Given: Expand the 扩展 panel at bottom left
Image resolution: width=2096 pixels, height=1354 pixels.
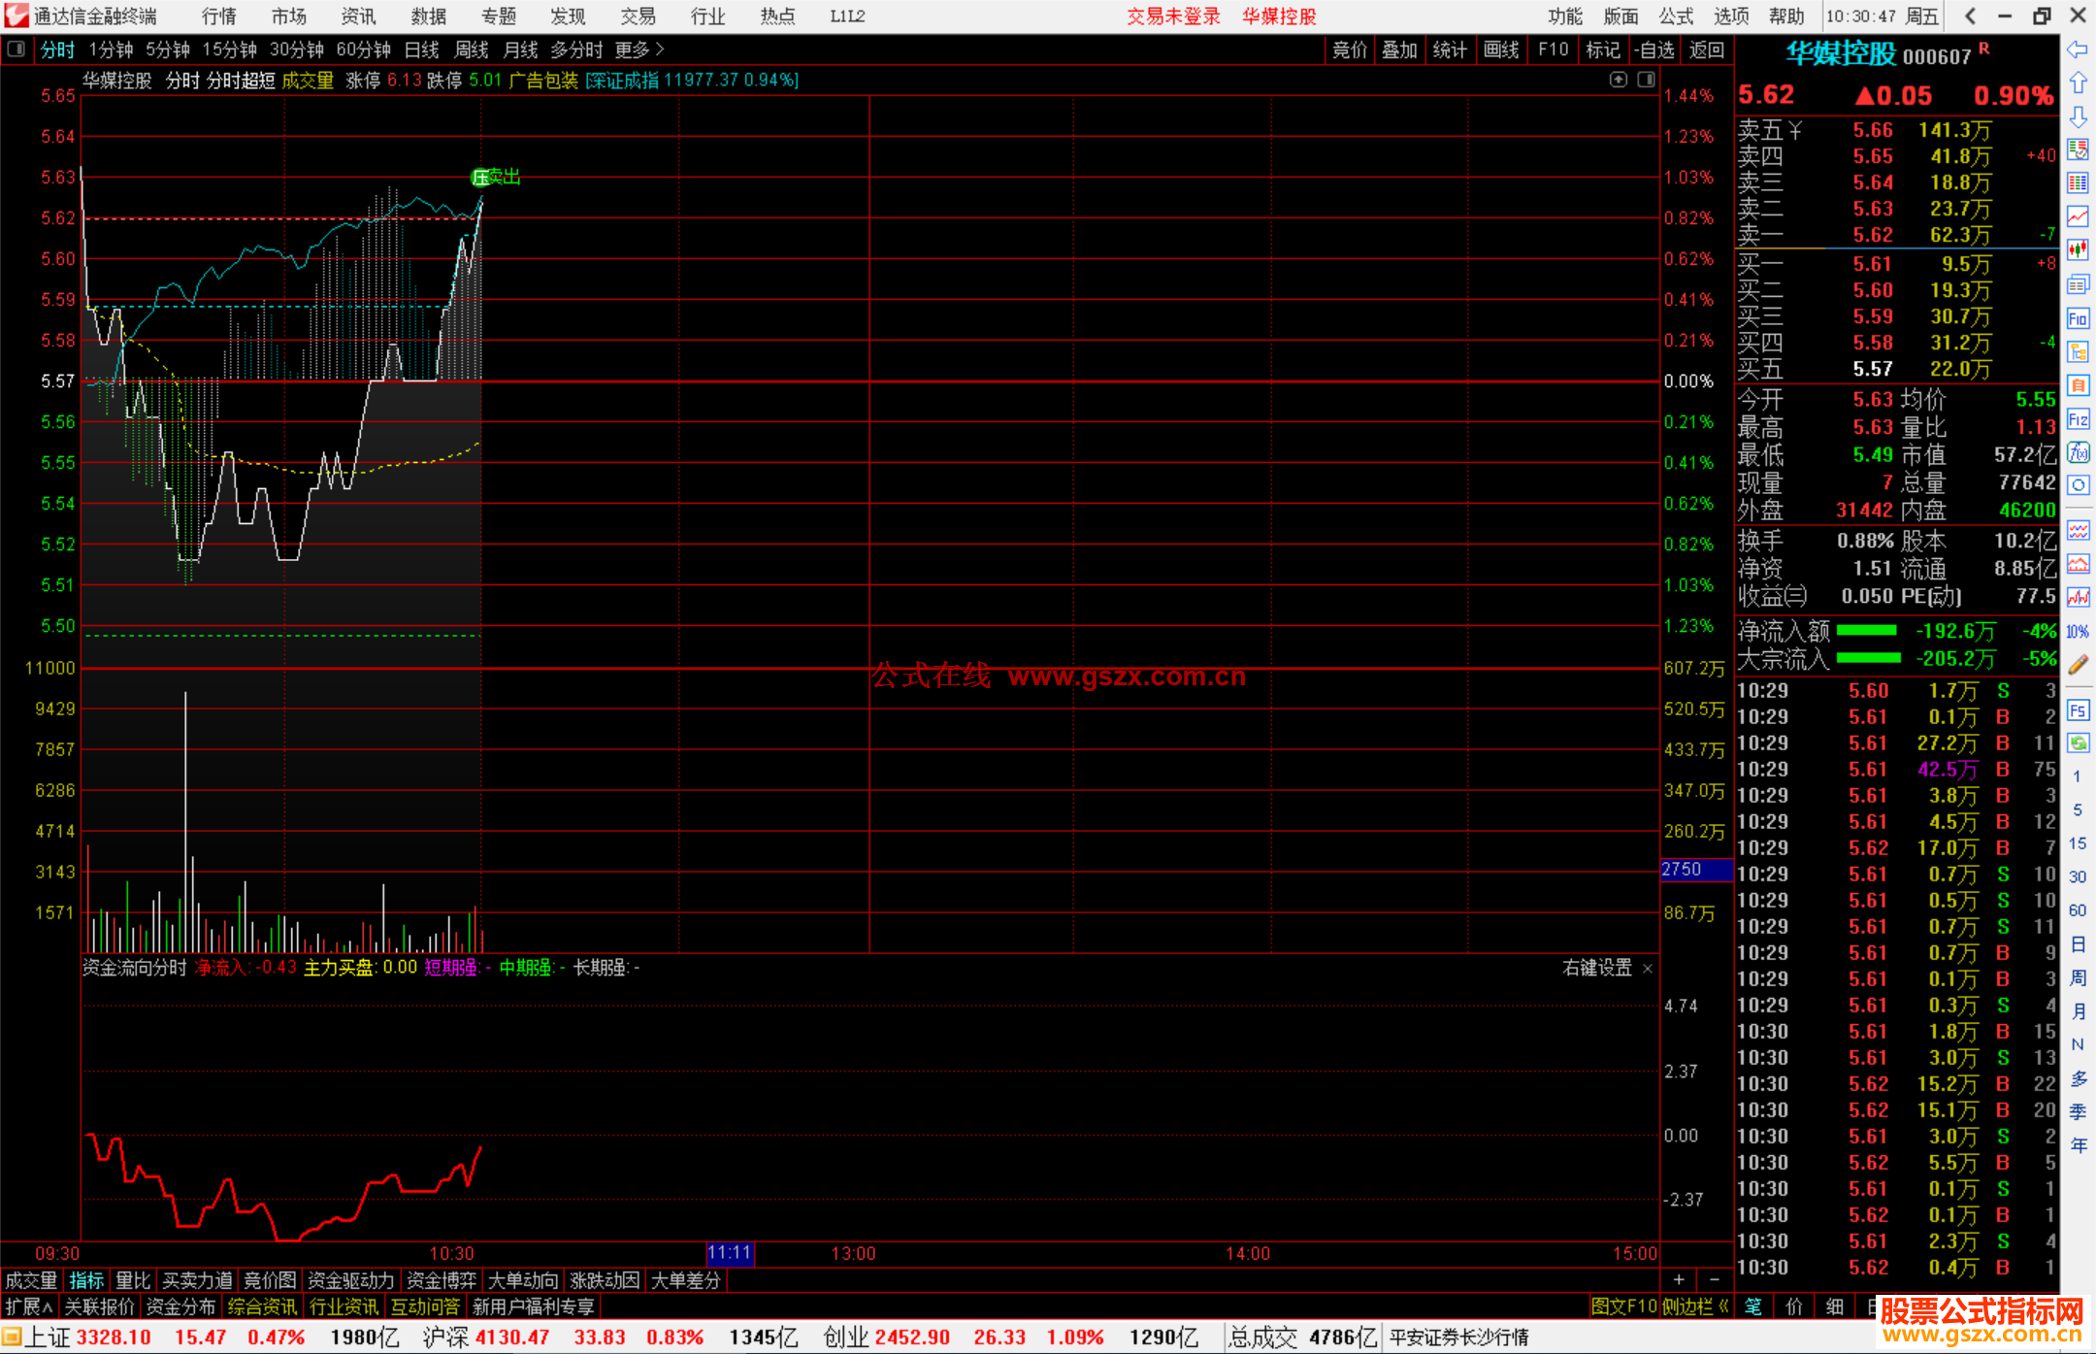Looking at the screenshot, I should point(29,1307).
